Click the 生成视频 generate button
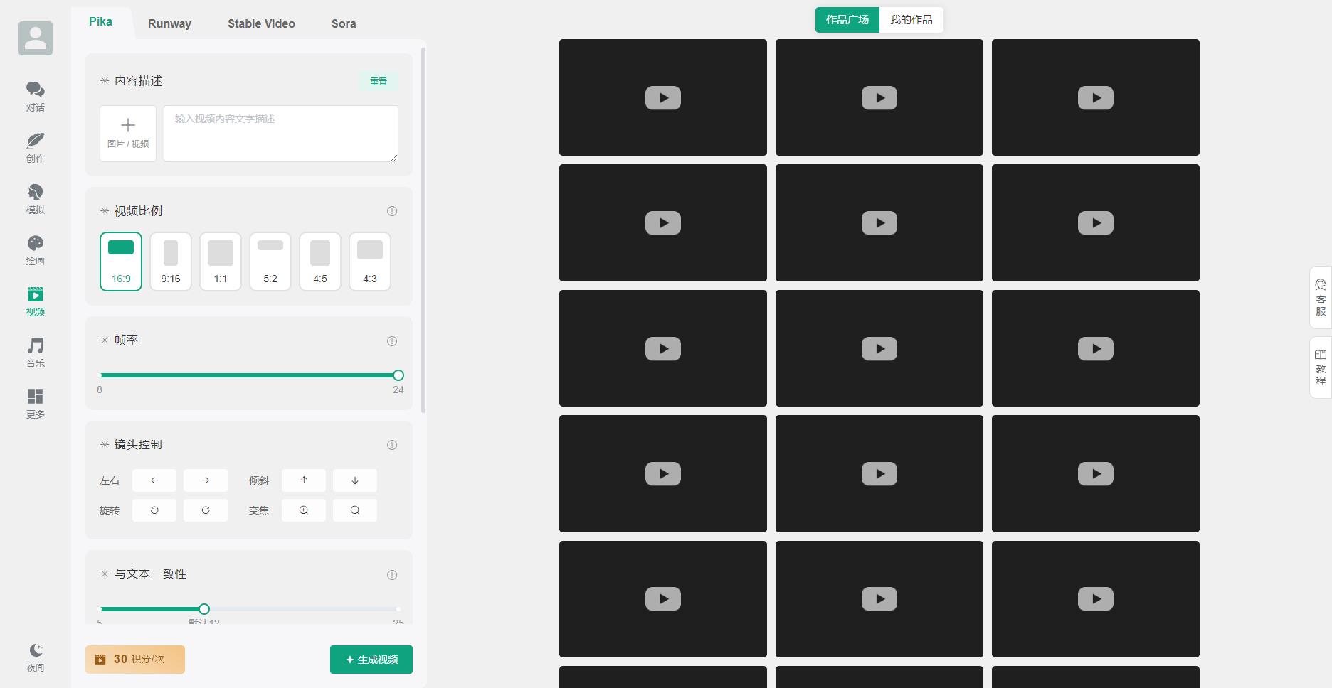The height and width of the screenshot is (688, 1332). coord(371,660)
